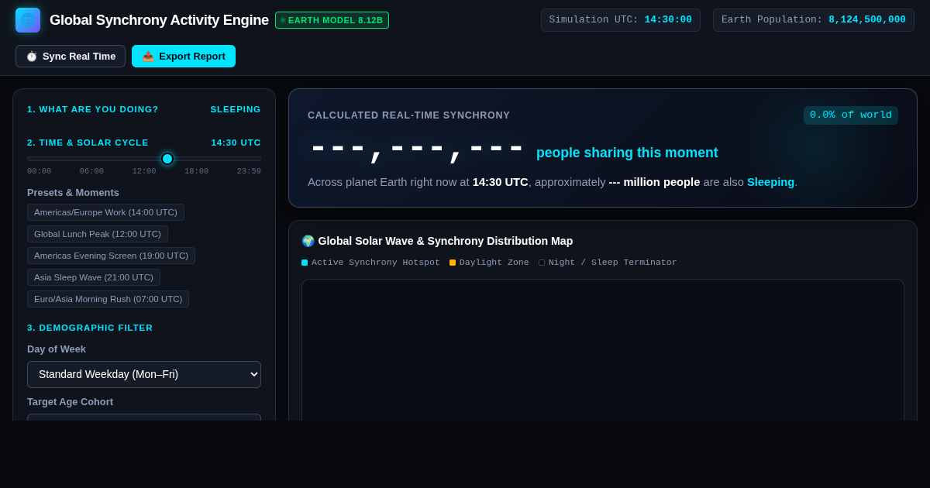Click the Daylight Zone legend swatch
930x488 pixels.
[x=453, y=263]
